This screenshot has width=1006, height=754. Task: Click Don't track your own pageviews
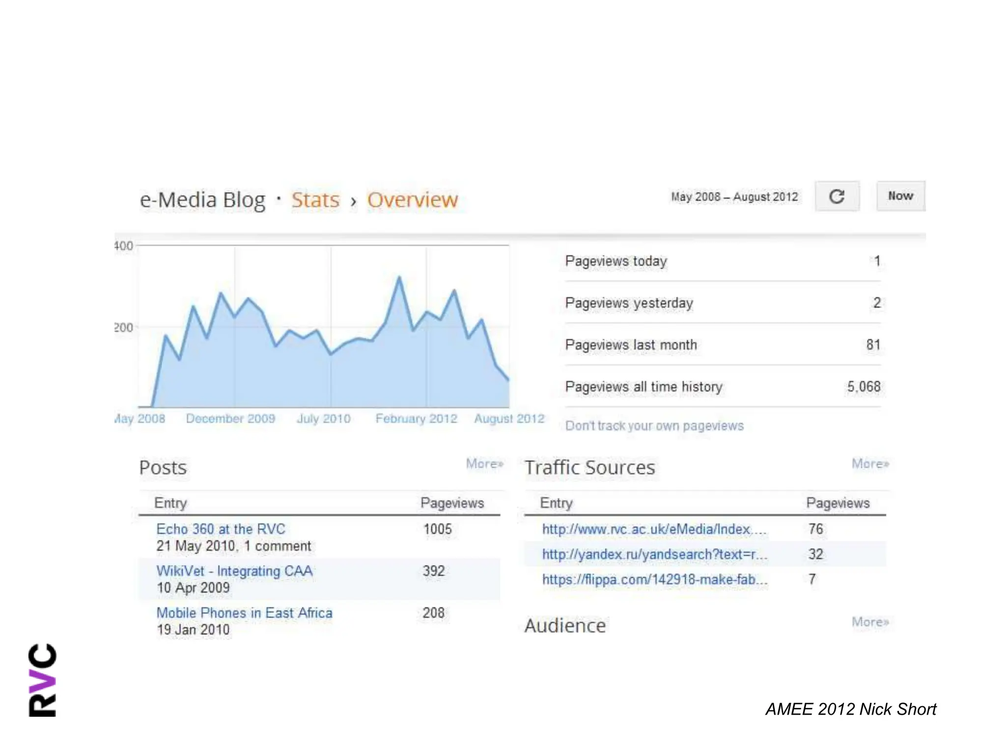pos(654,426)
